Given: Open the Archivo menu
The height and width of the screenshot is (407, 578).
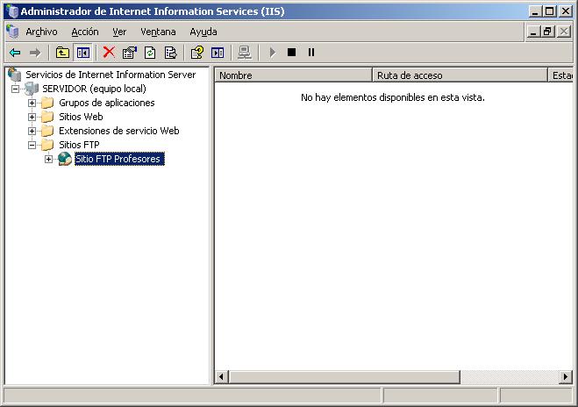Looking at the screenshot, I should [41, 32].
